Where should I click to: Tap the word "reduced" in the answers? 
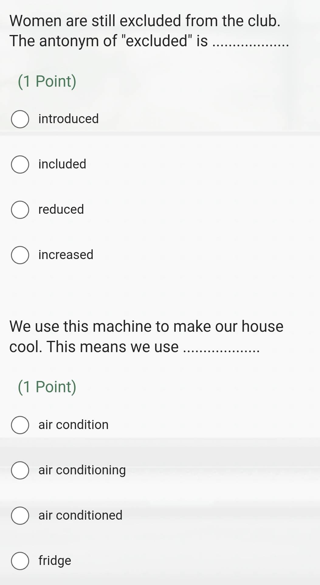tap(61, 209)
